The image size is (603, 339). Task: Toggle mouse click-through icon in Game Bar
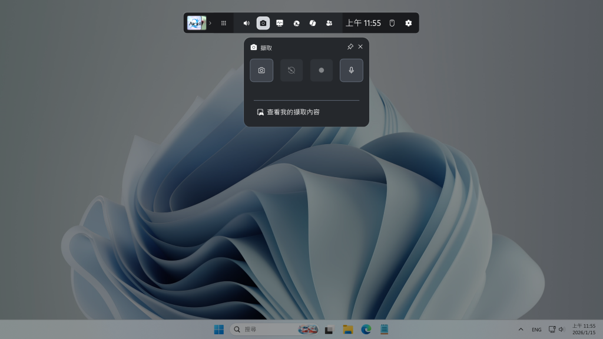[x=392, y=23]
